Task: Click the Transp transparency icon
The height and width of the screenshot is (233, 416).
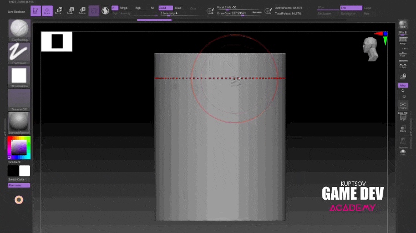Action: tap(403, 129)
